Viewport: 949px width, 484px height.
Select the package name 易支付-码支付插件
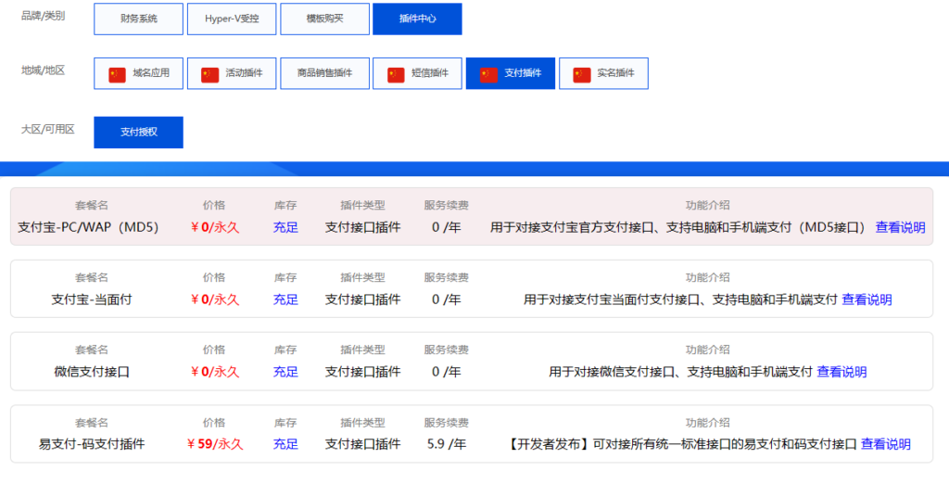coord(92,444)
